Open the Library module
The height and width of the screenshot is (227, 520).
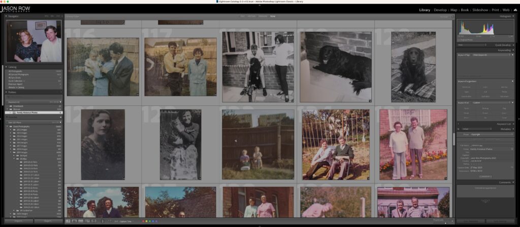click(425, 10)
